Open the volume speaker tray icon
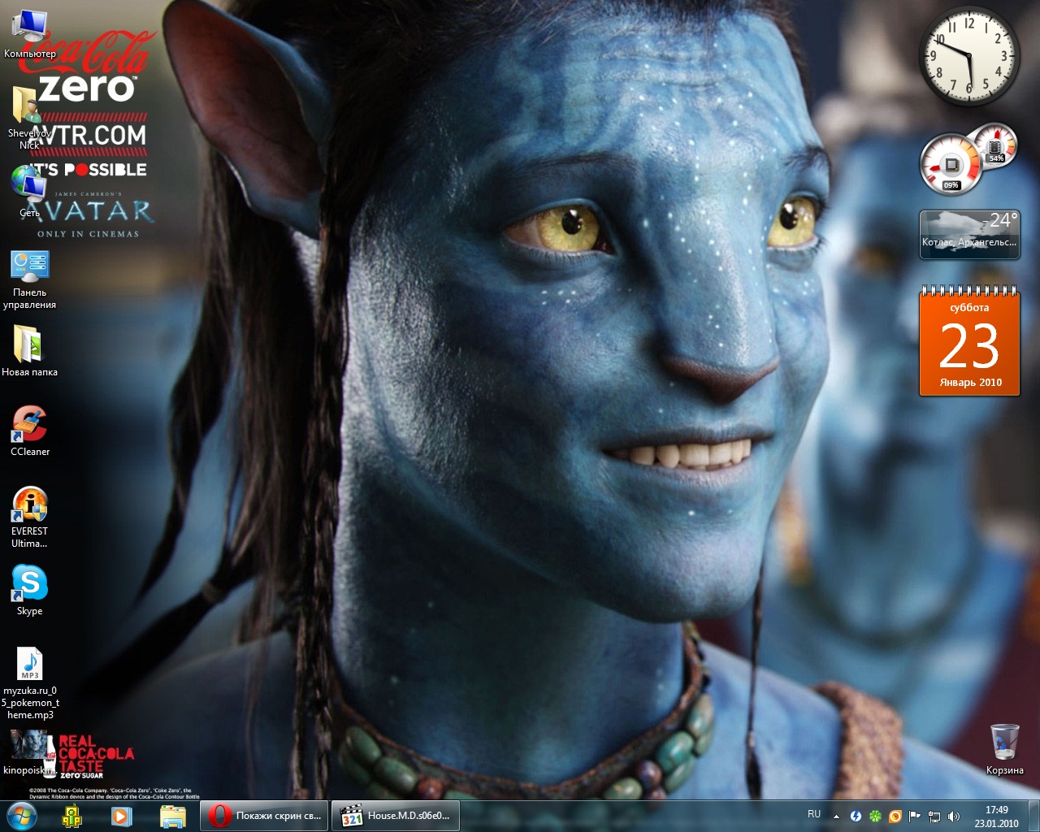The image size is (1040, 832). pos(954,817)
